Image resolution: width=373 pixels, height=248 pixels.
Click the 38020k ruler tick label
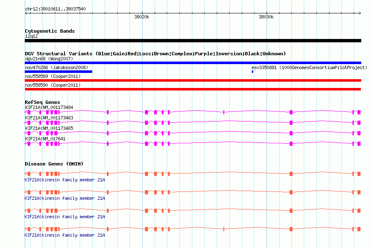point(142,17)
